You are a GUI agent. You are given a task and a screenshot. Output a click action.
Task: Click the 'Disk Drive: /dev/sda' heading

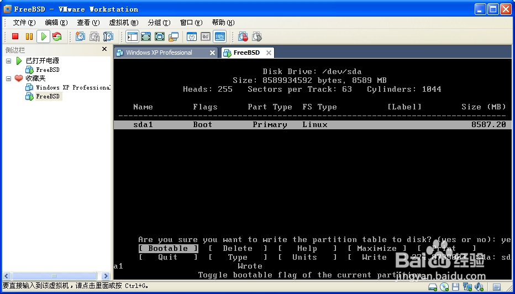click(x=312, y=72)
